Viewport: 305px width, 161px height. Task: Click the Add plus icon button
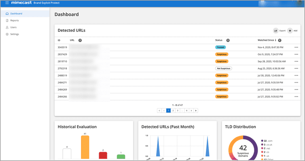[x=290, y=31]
